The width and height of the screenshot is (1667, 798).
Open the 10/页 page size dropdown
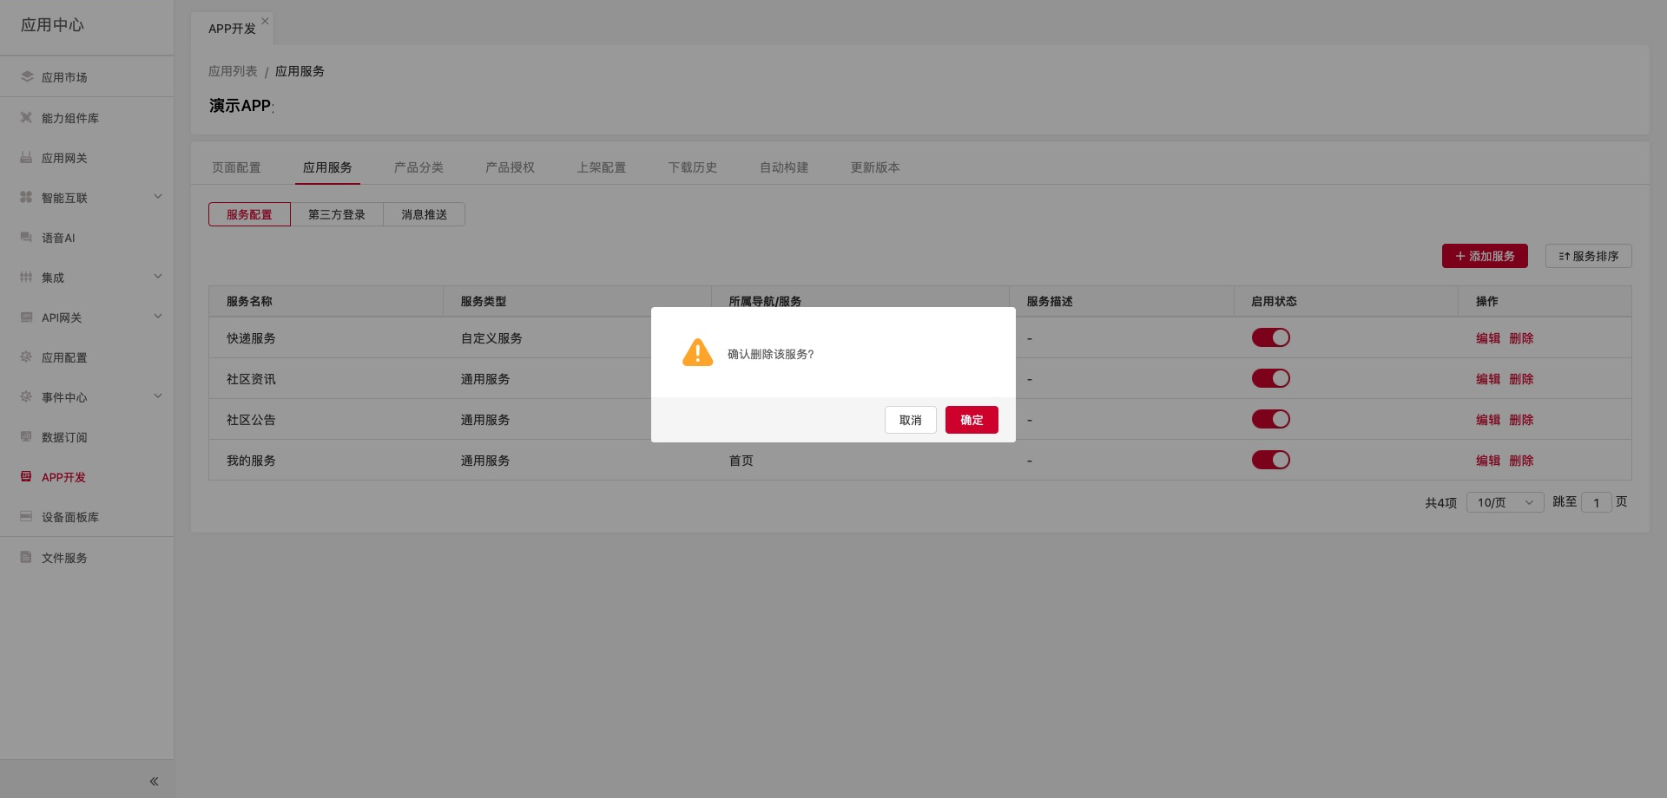pos(1504,502)
